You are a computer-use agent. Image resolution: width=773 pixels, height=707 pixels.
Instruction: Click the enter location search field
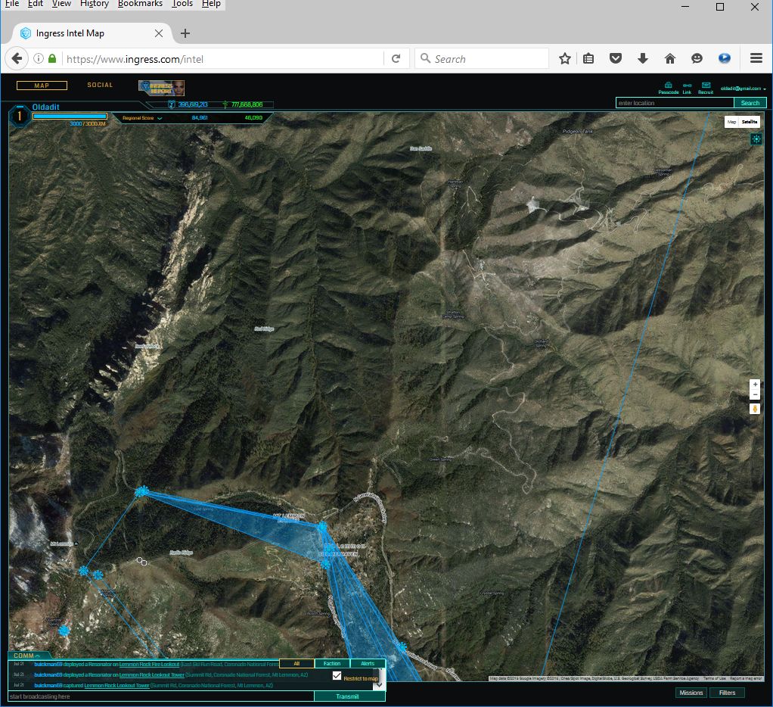pos(674,103)
